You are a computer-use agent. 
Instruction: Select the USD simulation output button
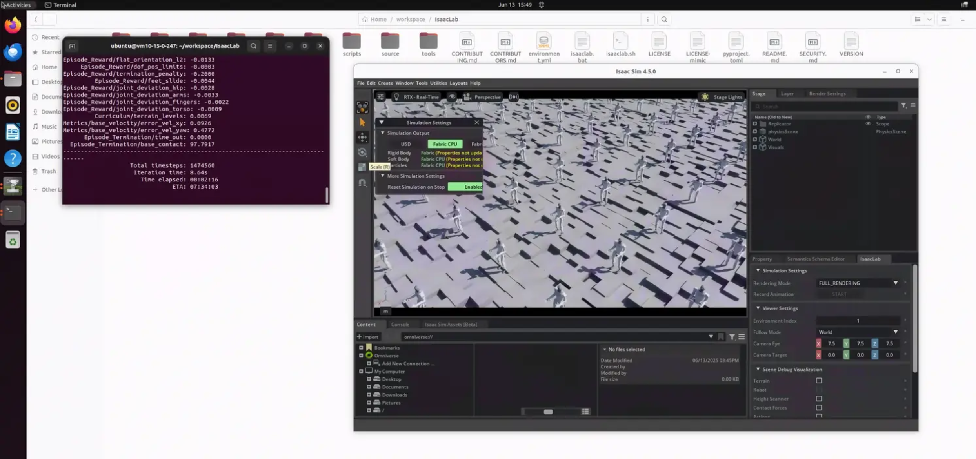405,144
